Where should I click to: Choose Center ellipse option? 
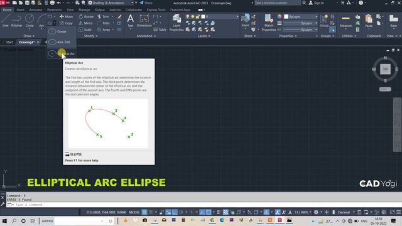point(62,31)
